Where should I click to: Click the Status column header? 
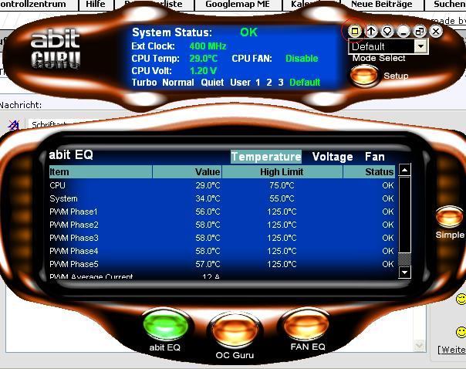coord(369,172)
